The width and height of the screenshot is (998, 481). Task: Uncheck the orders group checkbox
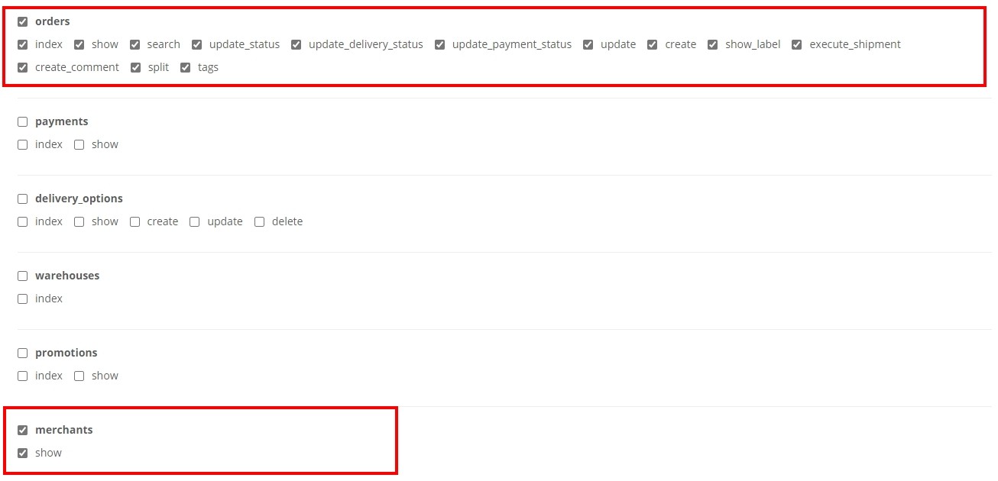(x=22, y=21)
